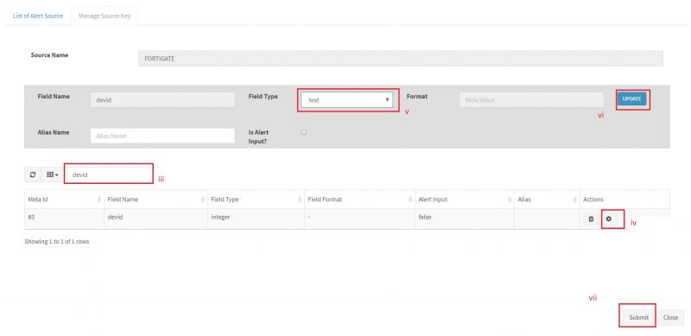This screenshot has width=691, height=336.
Task: Select the Manage Source Key tab
Action: (x=105, y=16)
